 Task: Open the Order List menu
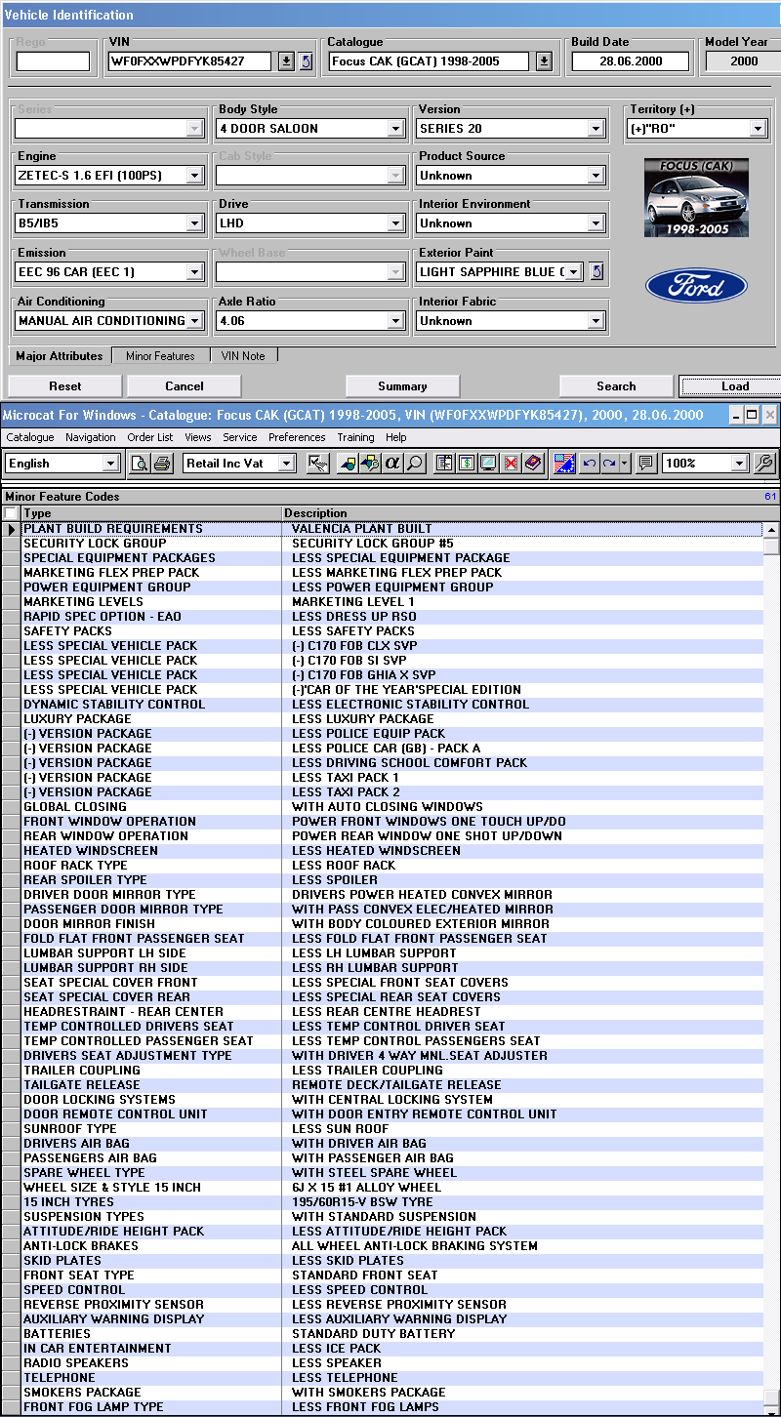(x=150, y=437)
